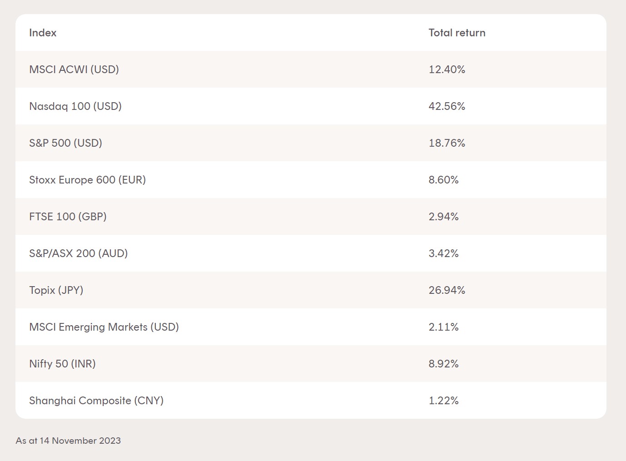Click the 18.76% return value
Screen dimensions: 626x461
point(447,143)
